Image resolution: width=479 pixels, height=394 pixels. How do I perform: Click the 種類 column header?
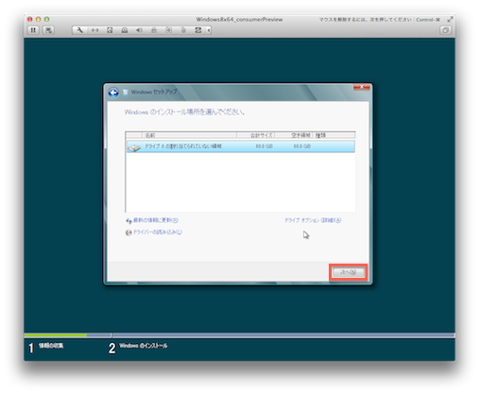click(x=334, y=135)
